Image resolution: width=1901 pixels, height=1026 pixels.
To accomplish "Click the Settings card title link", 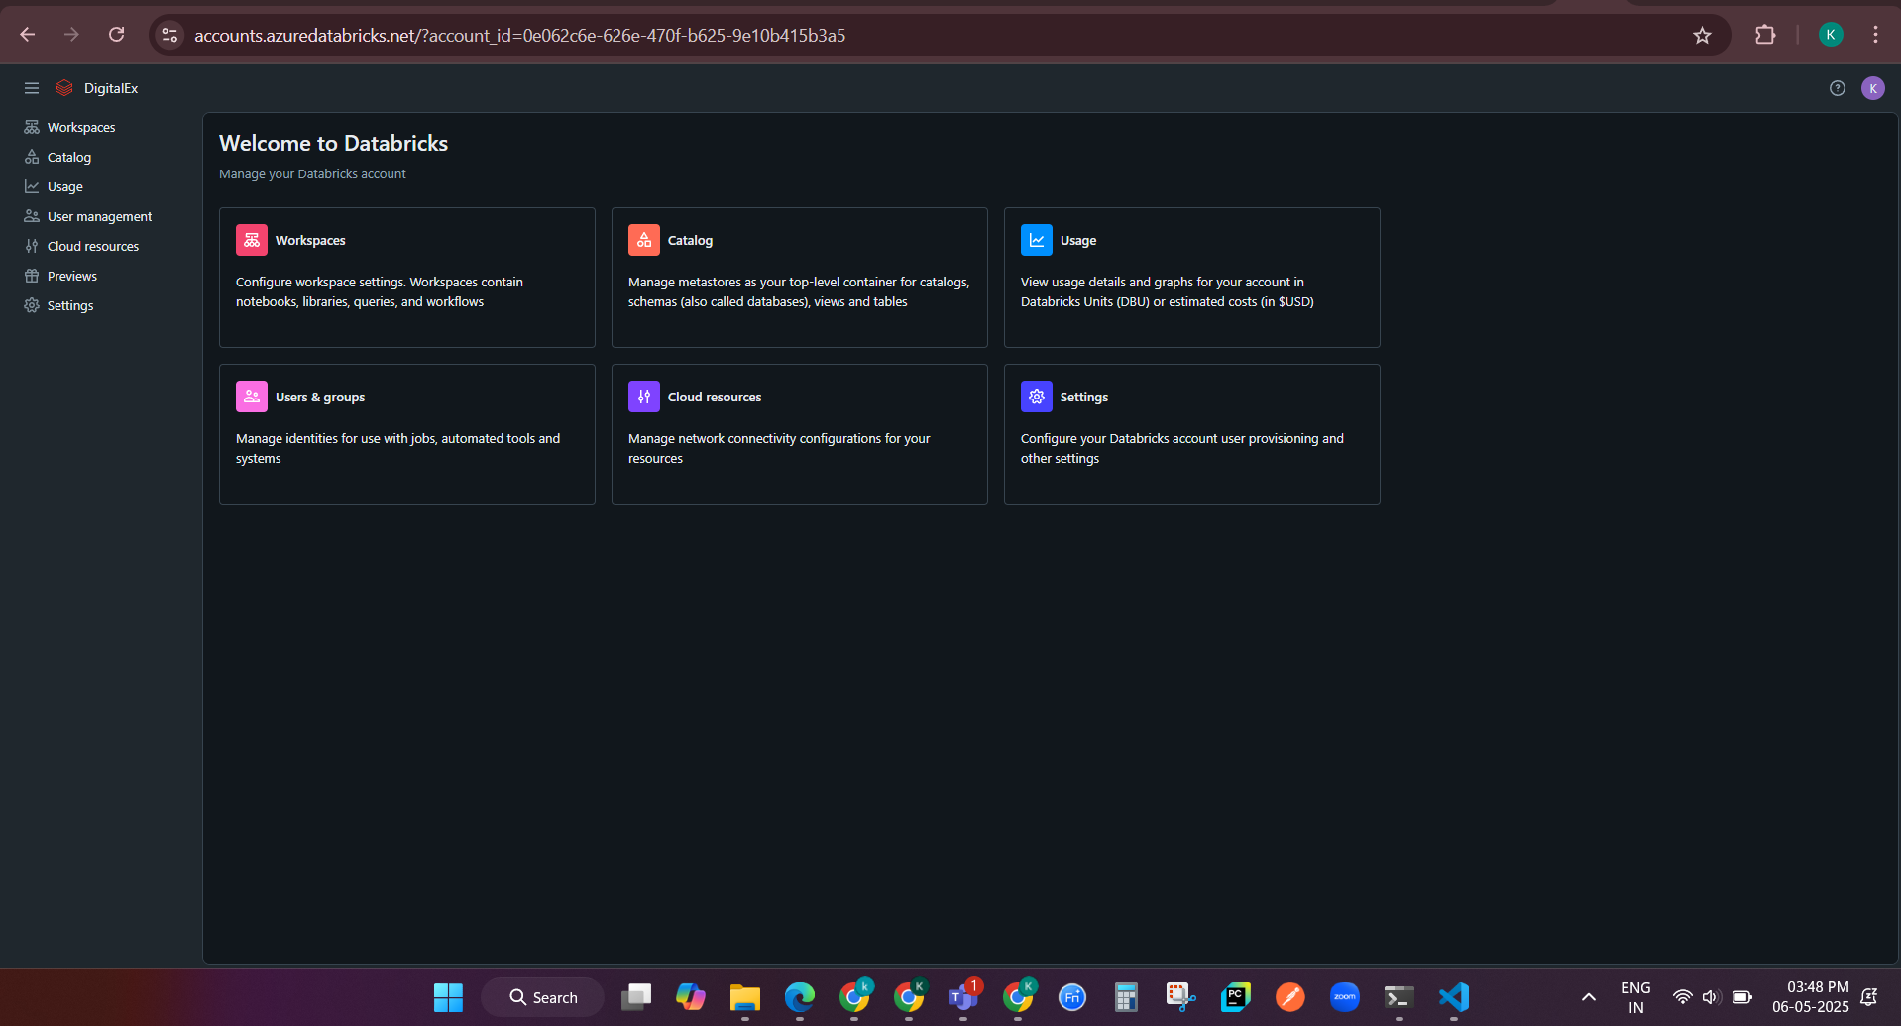I will tap(1083, 397).
